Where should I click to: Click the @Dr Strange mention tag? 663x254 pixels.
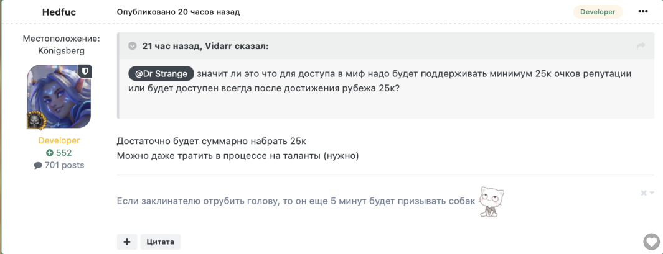[161, 74]
